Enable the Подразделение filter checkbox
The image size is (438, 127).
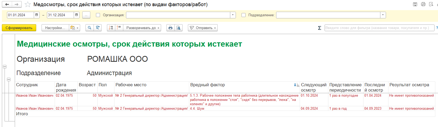pyautogui.click(x=243, y=15)
